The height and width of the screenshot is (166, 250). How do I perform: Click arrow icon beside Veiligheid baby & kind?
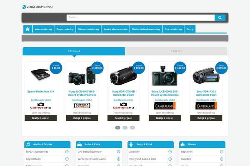point(170,159)
